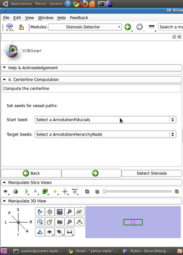Open the File menu
Image resolution: width=183 pixels, height=255 pixels.
coord(6,17)
